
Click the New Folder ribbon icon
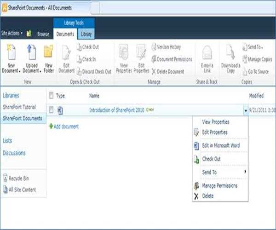tap(49, 53)
